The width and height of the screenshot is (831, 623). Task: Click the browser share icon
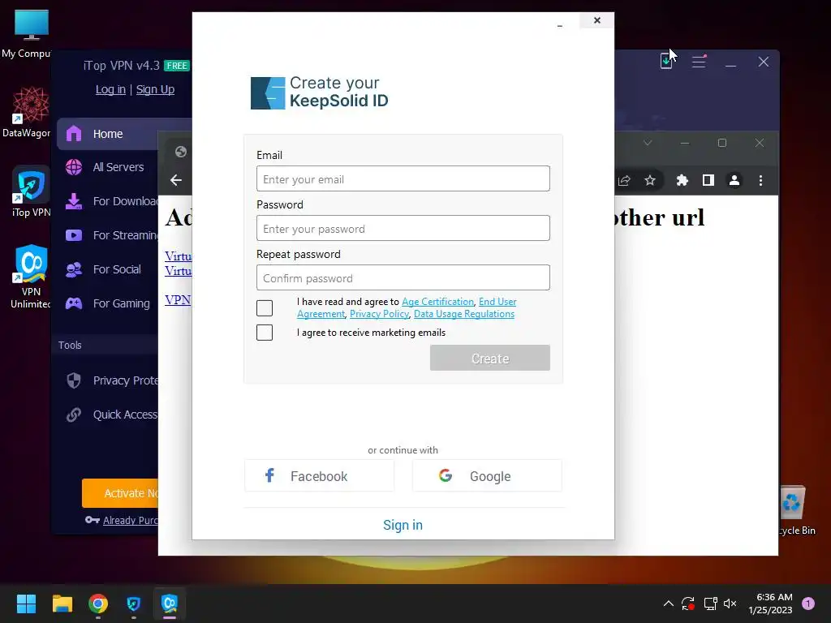tap(624, 181)
